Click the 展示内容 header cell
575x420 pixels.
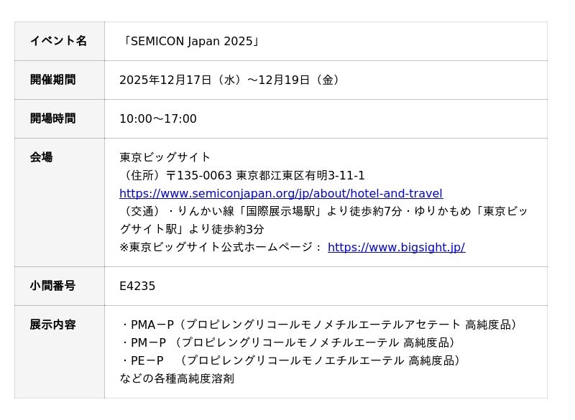pos(52,325)
